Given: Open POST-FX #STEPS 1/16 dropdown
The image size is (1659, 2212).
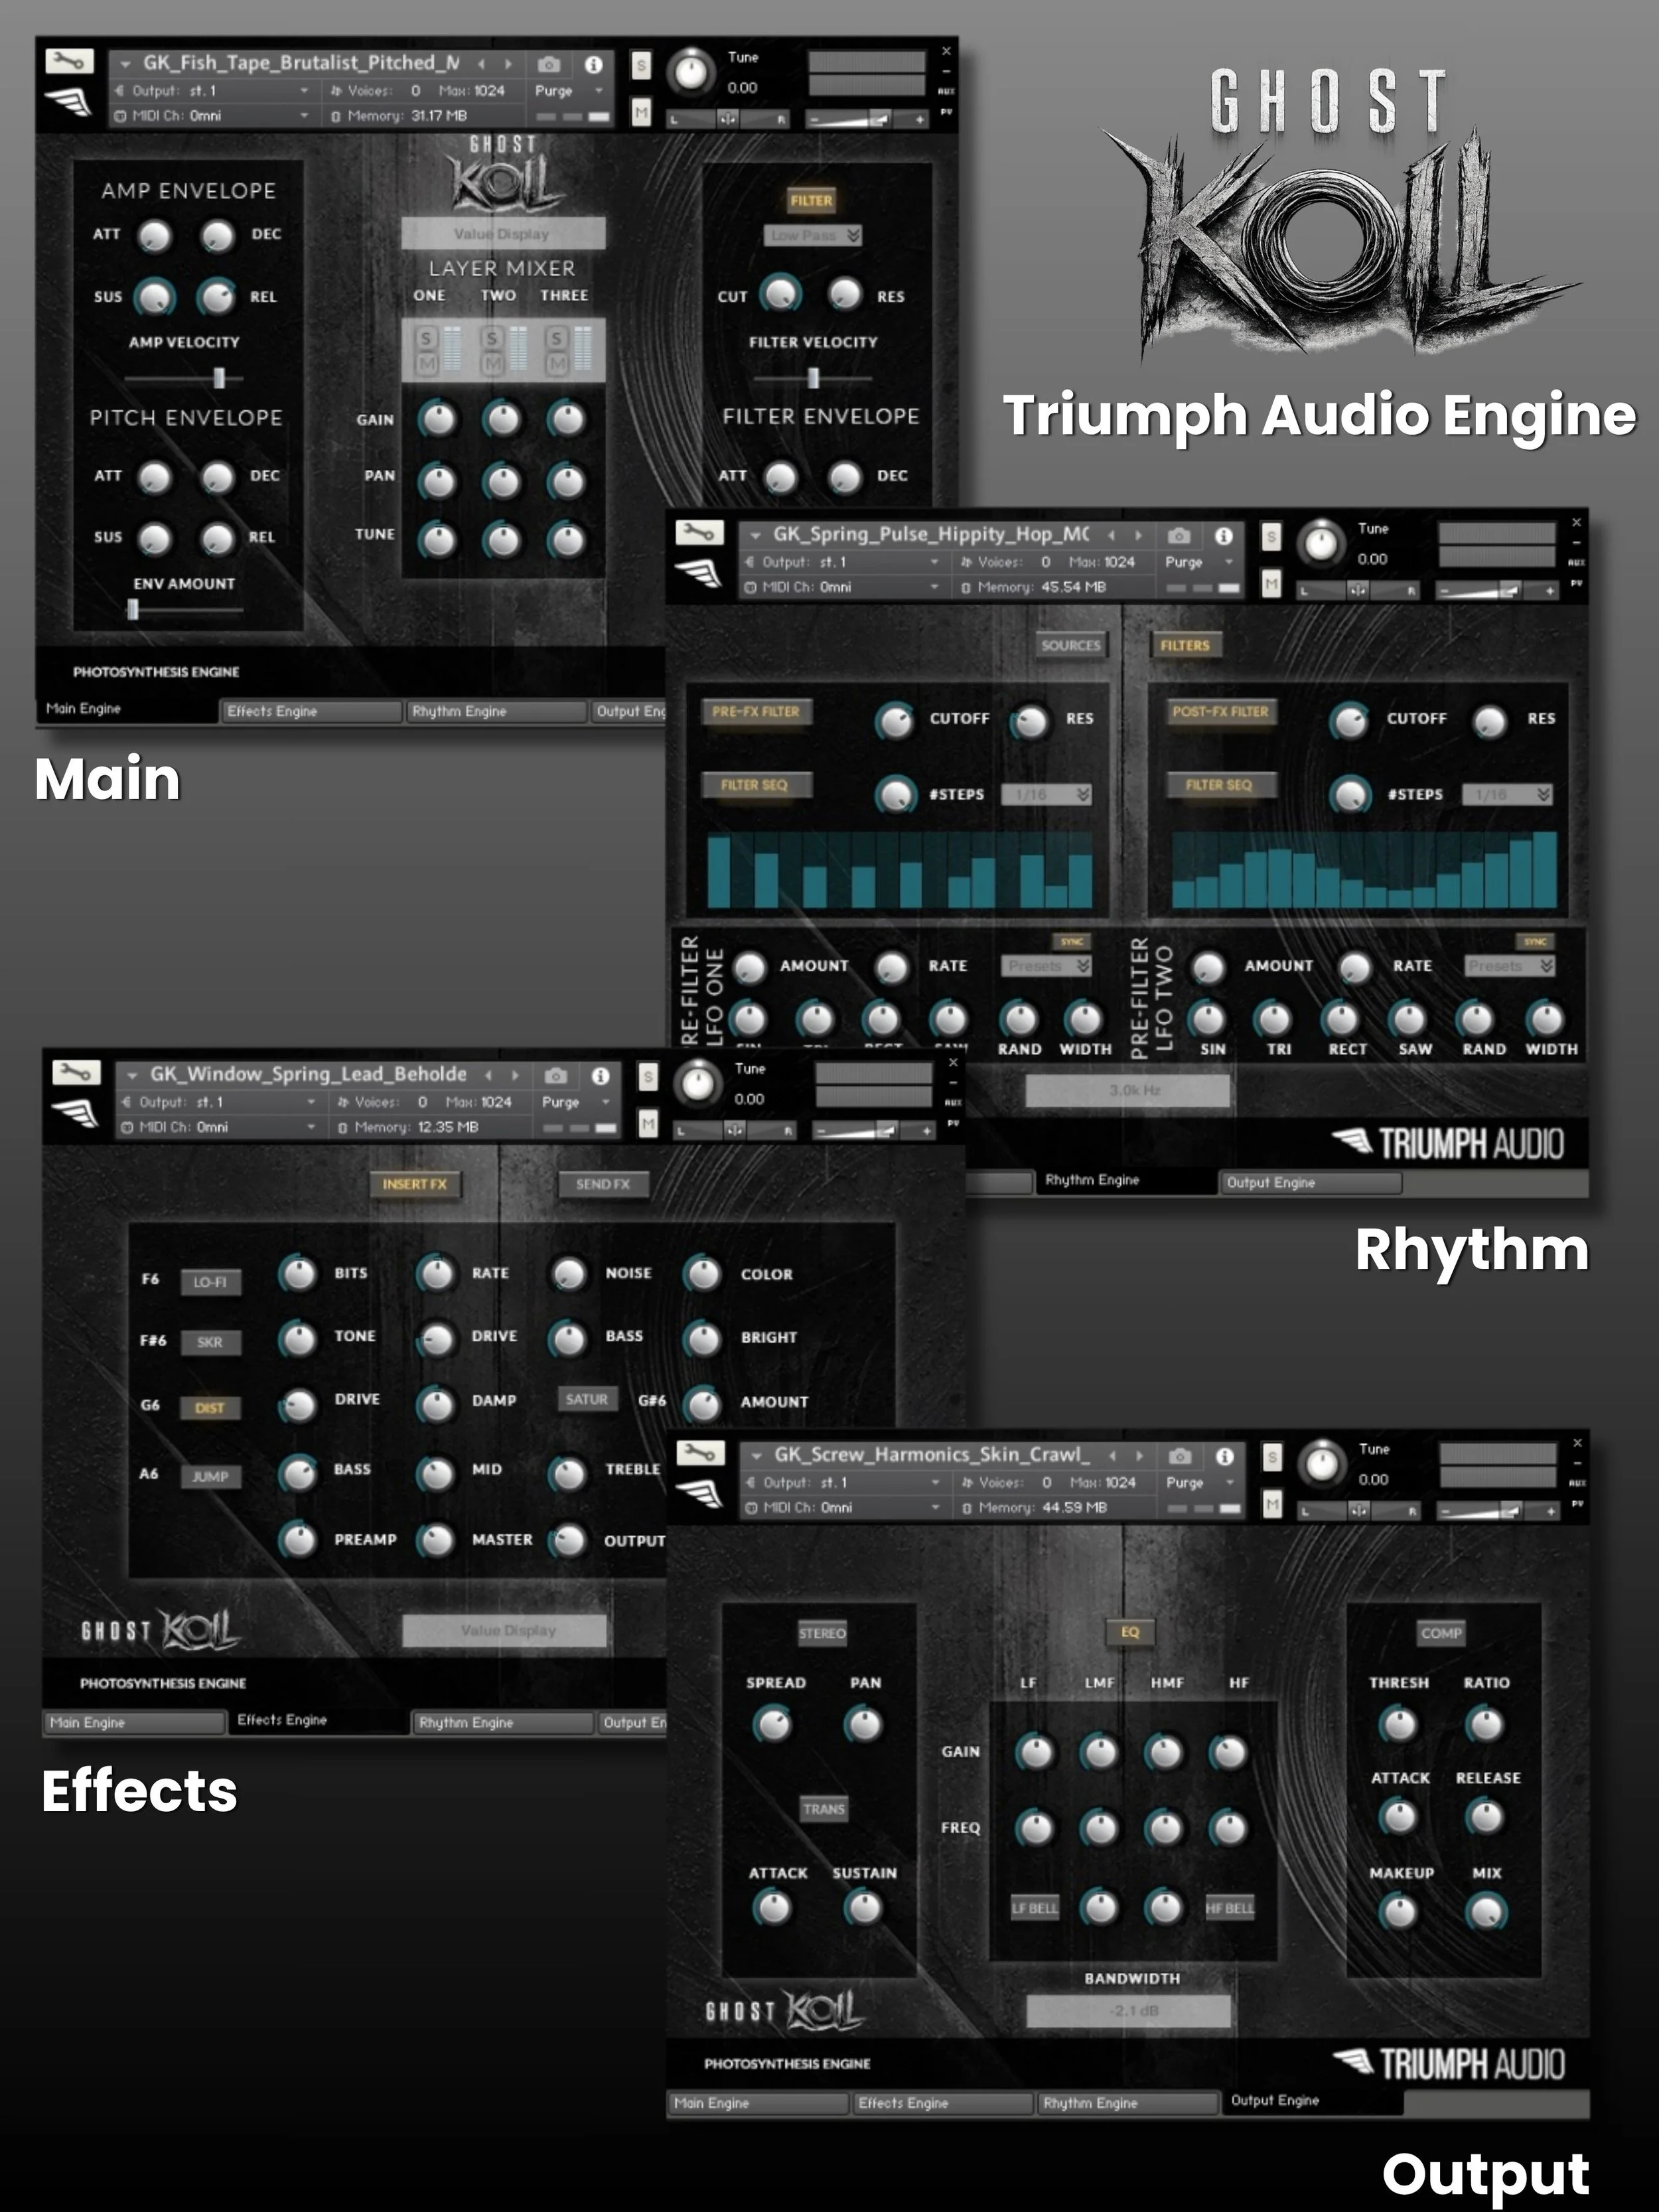Looking at the screenshot, I should 1507,794.
